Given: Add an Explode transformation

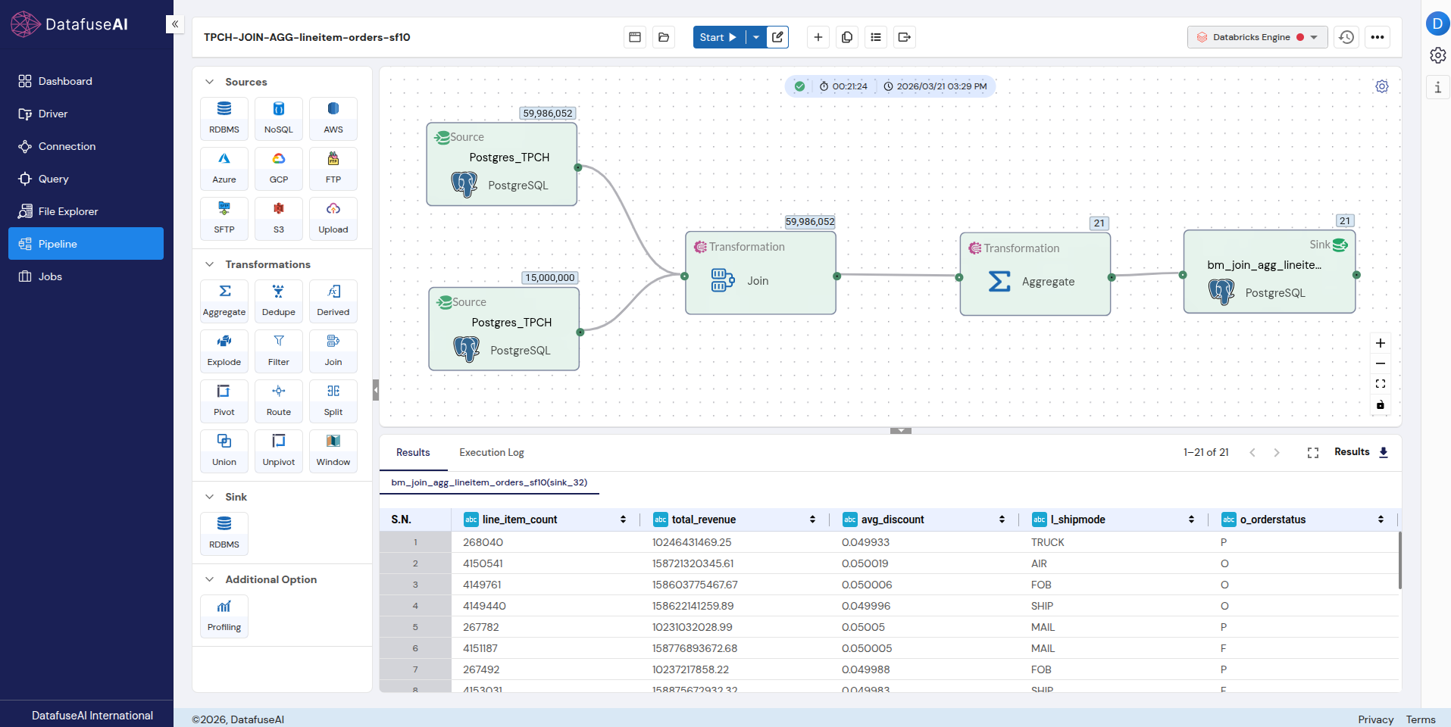Looking at the screenshot, I should 224,351.
